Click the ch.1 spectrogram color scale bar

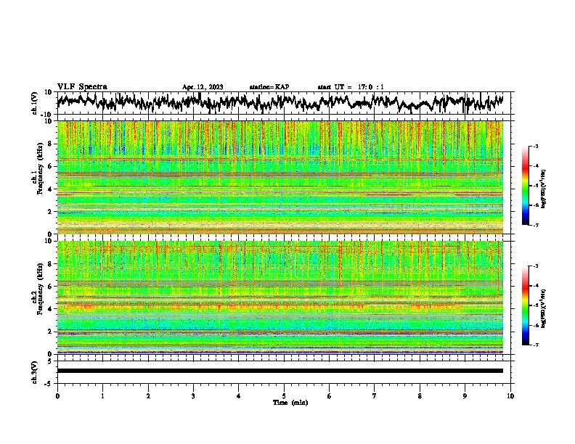pyautogui.click(x=525, y=186)
